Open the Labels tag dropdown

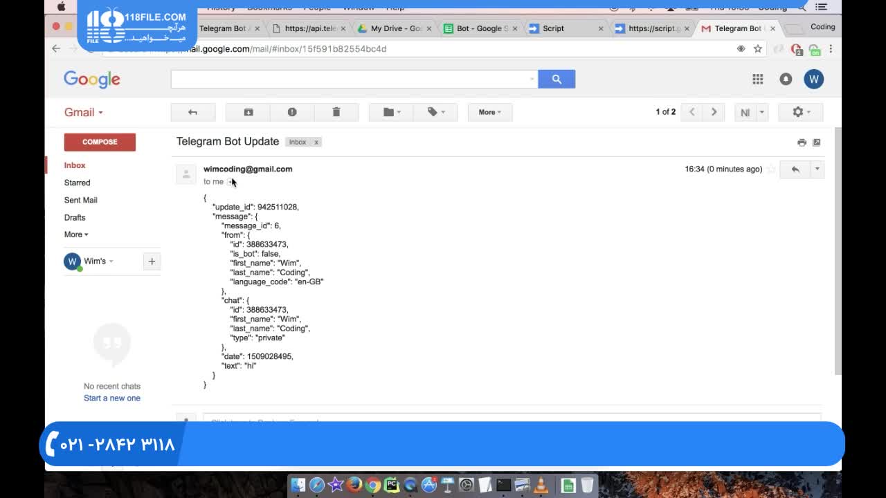pos(435,112)
